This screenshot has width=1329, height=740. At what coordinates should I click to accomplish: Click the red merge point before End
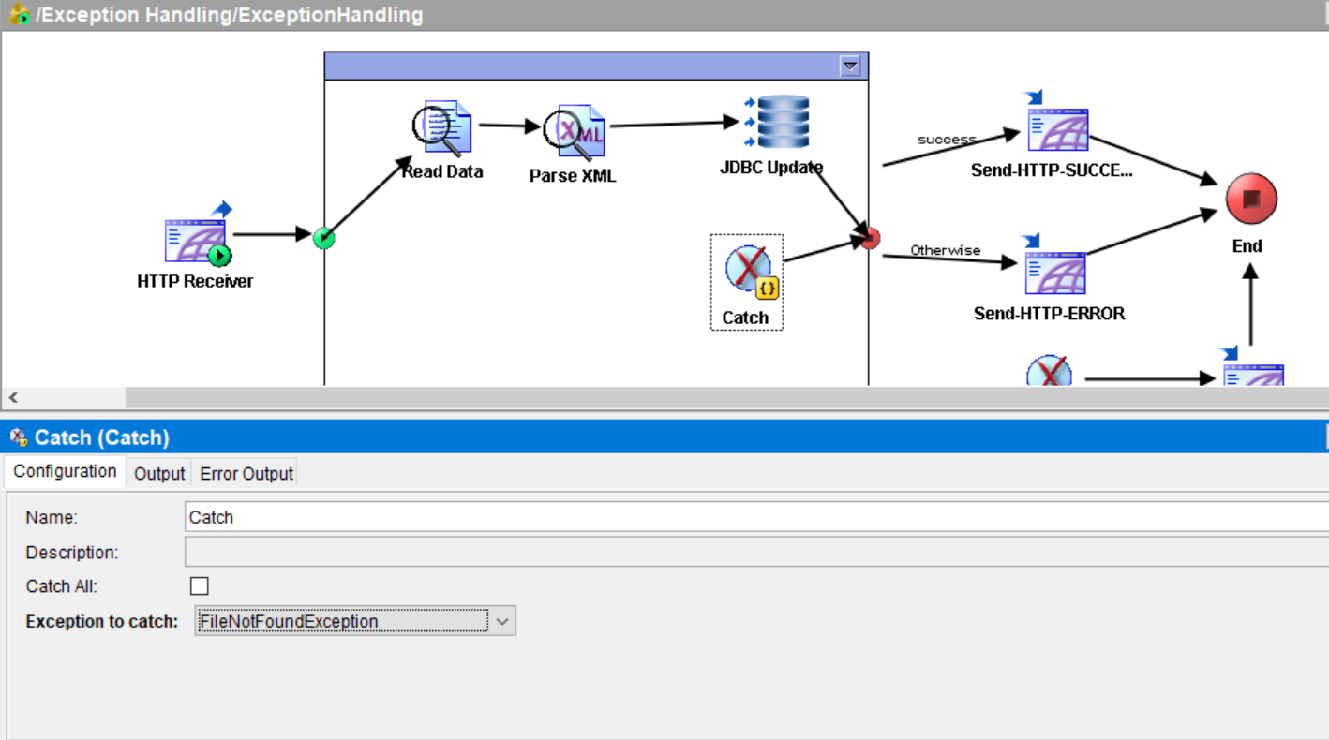[869, 239]
